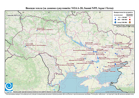139x98 pixels.
Task: Click the blue marker near Ivano-Frankivsk label
Action: coord(25,46)
